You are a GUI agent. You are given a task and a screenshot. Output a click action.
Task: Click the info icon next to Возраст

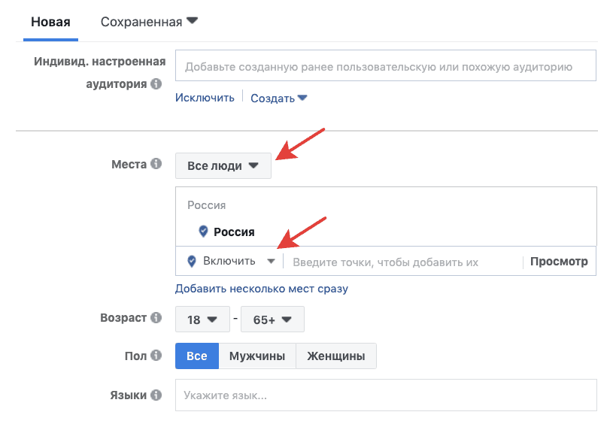point(156,317)
